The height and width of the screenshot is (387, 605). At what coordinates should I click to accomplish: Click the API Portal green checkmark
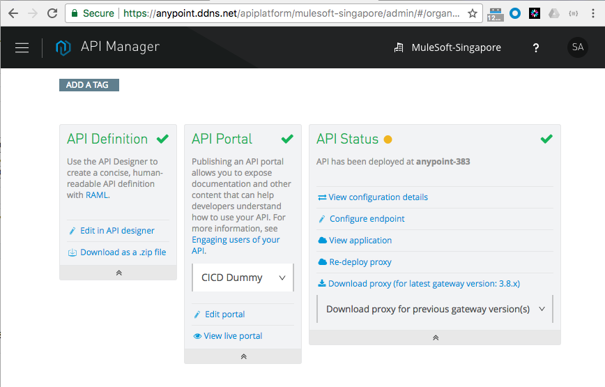(x=287, y=139)
